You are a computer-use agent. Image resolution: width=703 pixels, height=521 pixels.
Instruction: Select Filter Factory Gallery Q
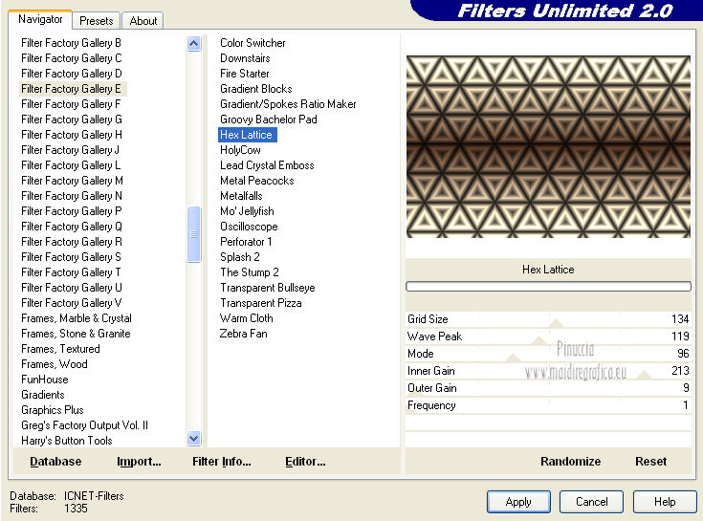[72, 227]
